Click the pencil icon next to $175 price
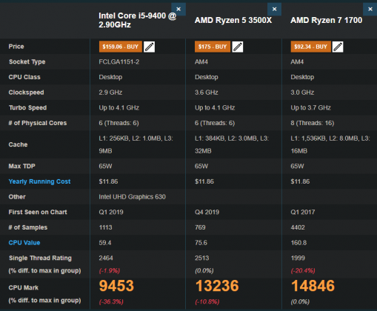This screenshot has width=377, height=311. click(238, 47)
